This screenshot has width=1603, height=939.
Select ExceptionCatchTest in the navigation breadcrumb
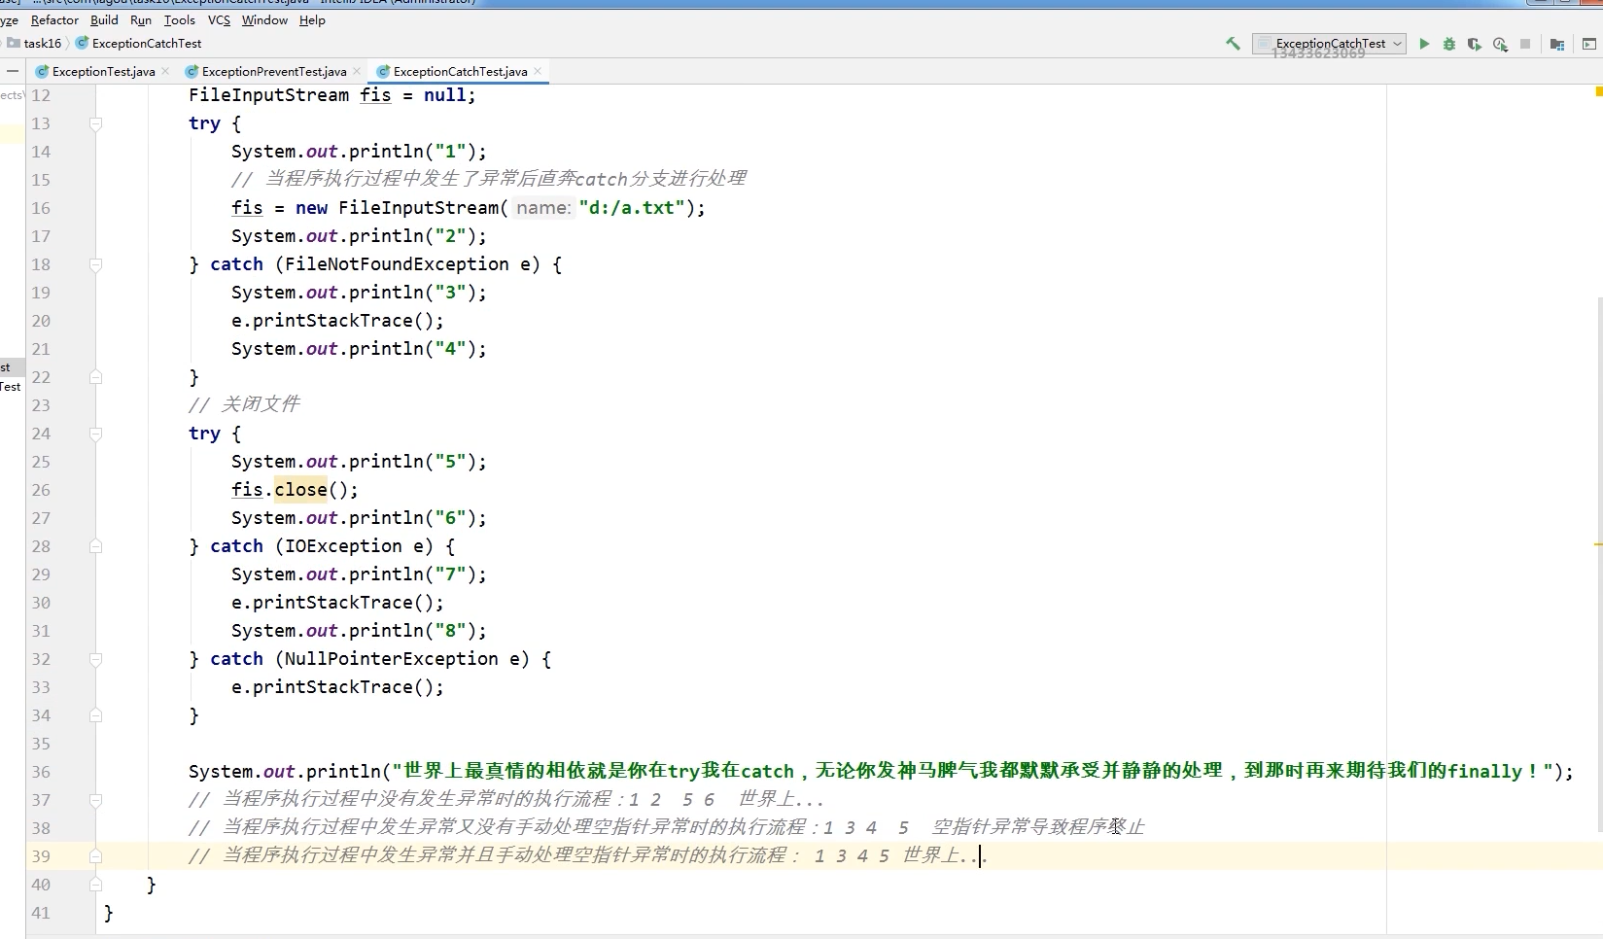139,43
